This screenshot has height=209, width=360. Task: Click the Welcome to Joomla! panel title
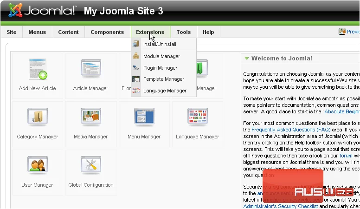point(282,58)
